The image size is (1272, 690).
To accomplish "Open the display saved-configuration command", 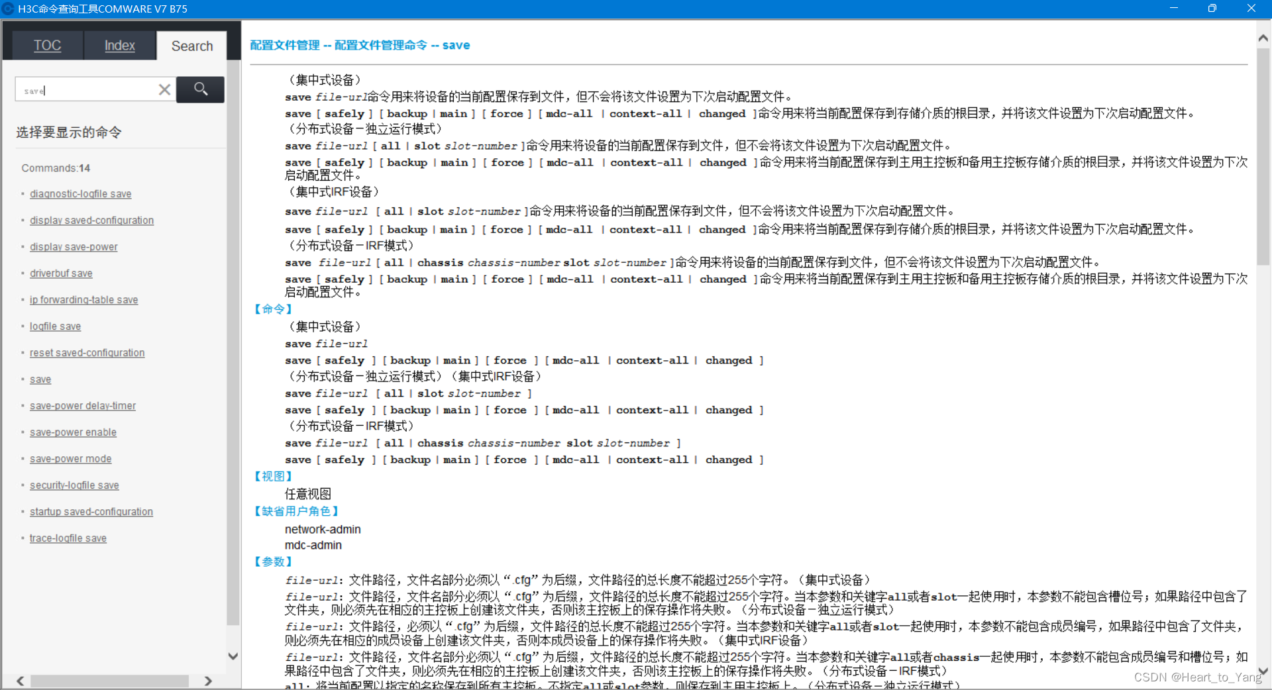I will pyautogui.click(x=91, y=221).
